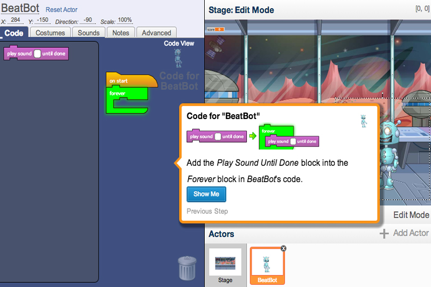This screenshot has width=431, height=287.
Task: Click the small robot icon in tutorial popup
Action: [x=364, y=121]
